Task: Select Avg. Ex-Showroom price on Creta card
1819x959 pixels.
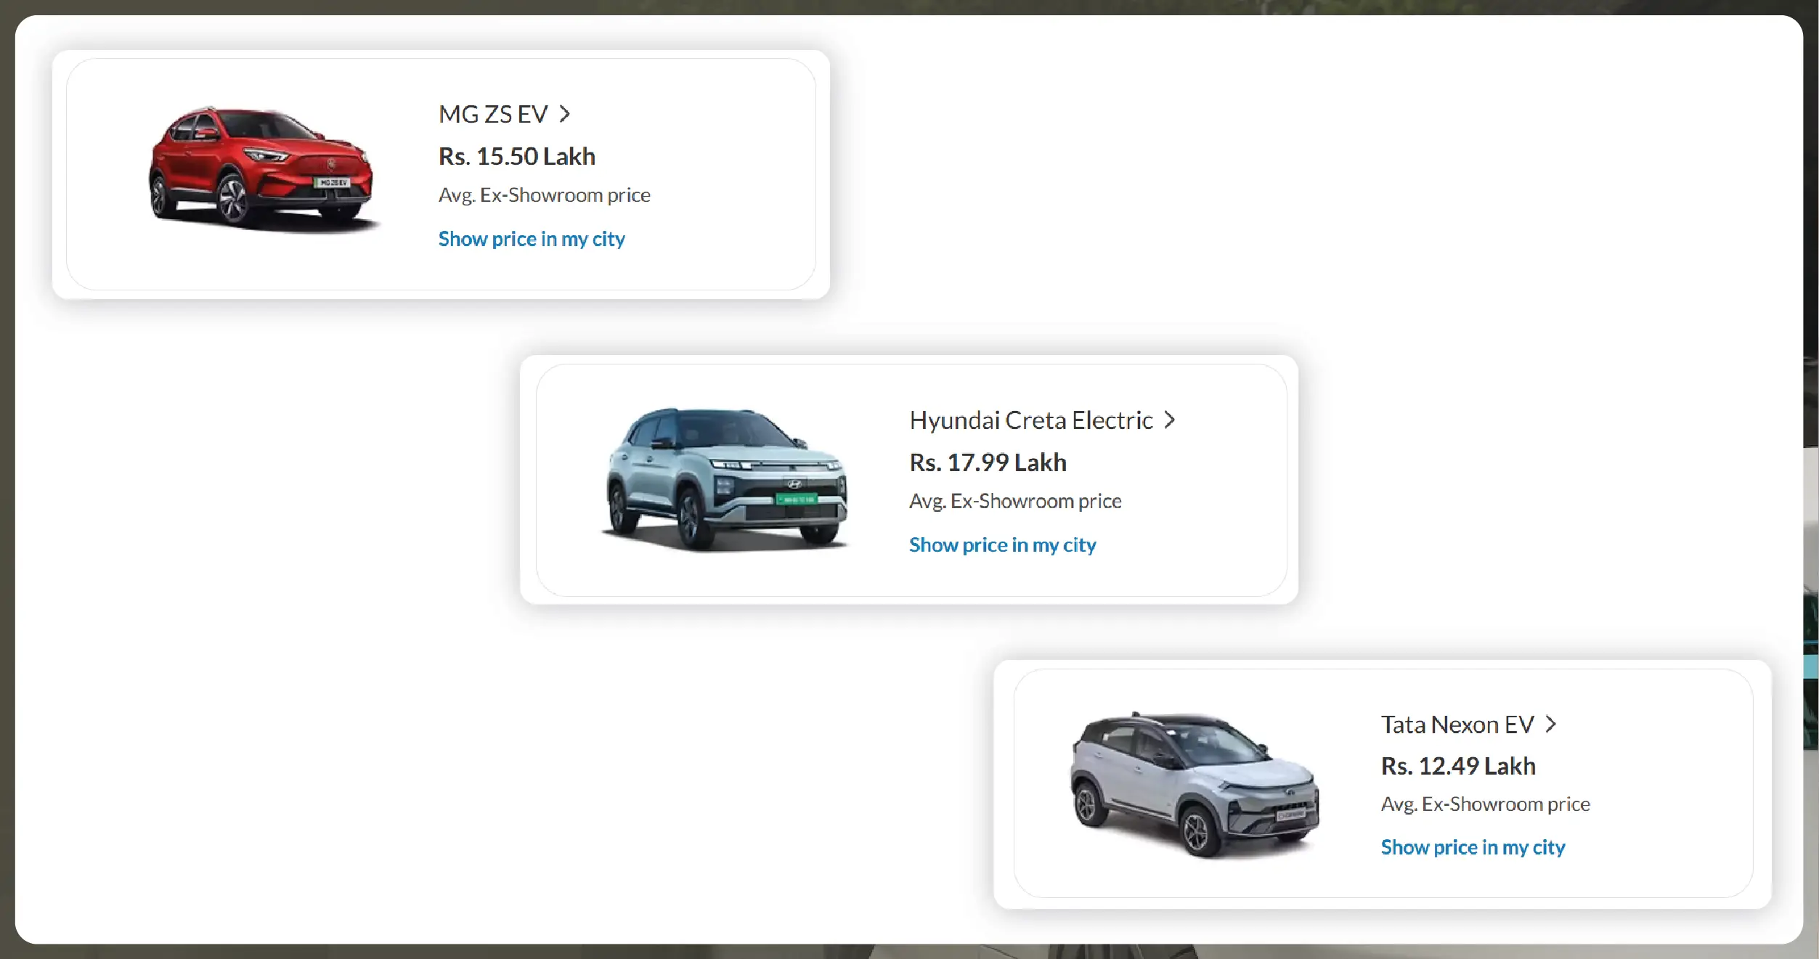Action: click(1015, 501)
